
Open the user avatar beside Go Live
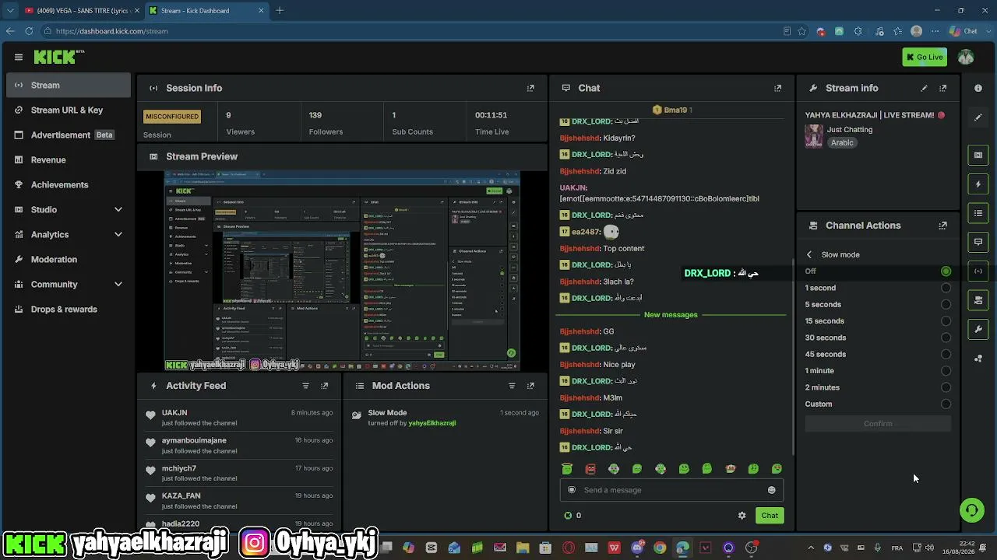point(966,57)
